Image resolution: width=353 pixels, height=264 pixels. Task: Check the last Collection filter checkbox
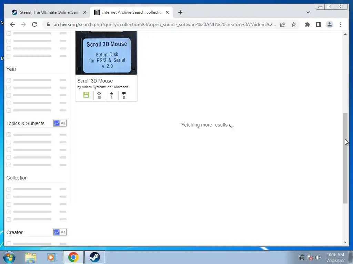tap(9, 220)
